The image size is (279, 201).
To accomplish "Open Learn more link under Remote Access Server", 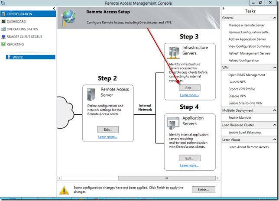I will tap(107, 137).
